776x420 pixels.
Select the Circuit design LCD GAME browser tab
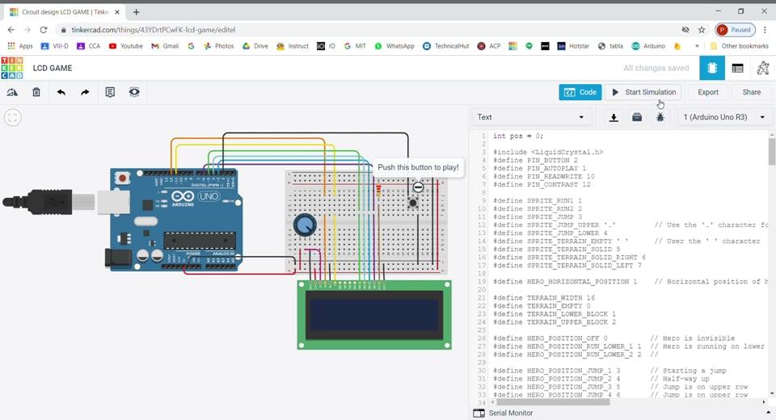61,12
